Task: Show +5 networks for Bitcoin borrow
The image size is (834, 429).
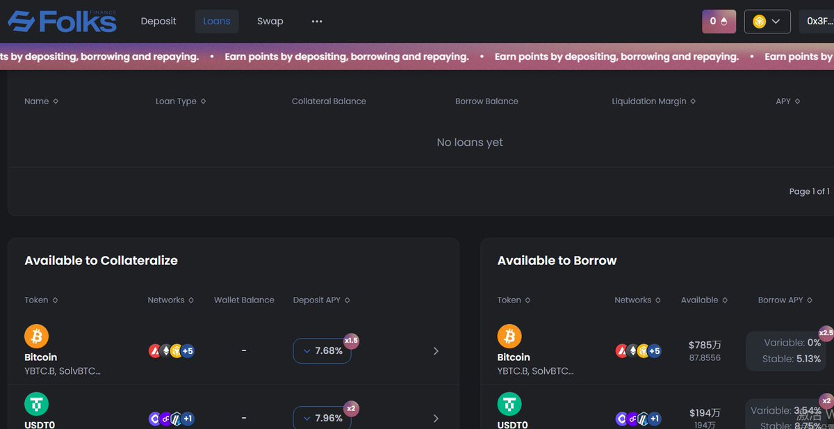Action: [x=654, y=351]
